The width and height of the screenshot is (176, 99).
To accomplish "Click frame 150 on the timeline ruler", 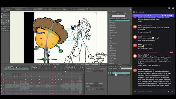I will click(50, 69).
